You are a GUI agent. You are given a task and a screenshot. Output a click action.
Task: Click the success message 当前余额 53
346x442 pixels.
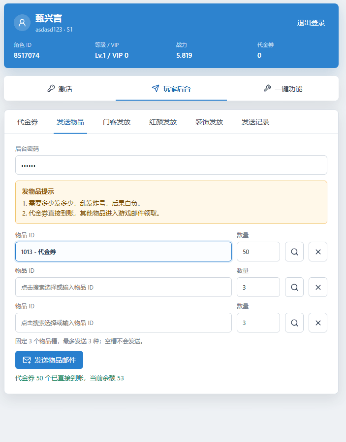click(x=69, y=378)
